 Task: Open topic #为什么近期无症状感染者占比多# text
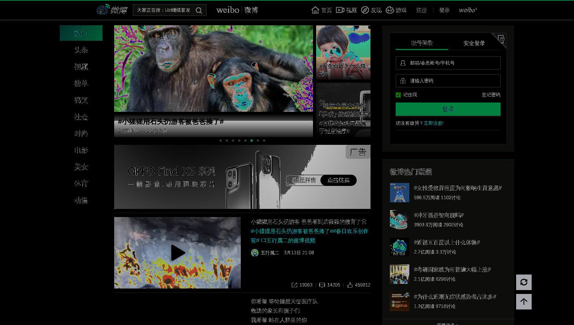455,297
